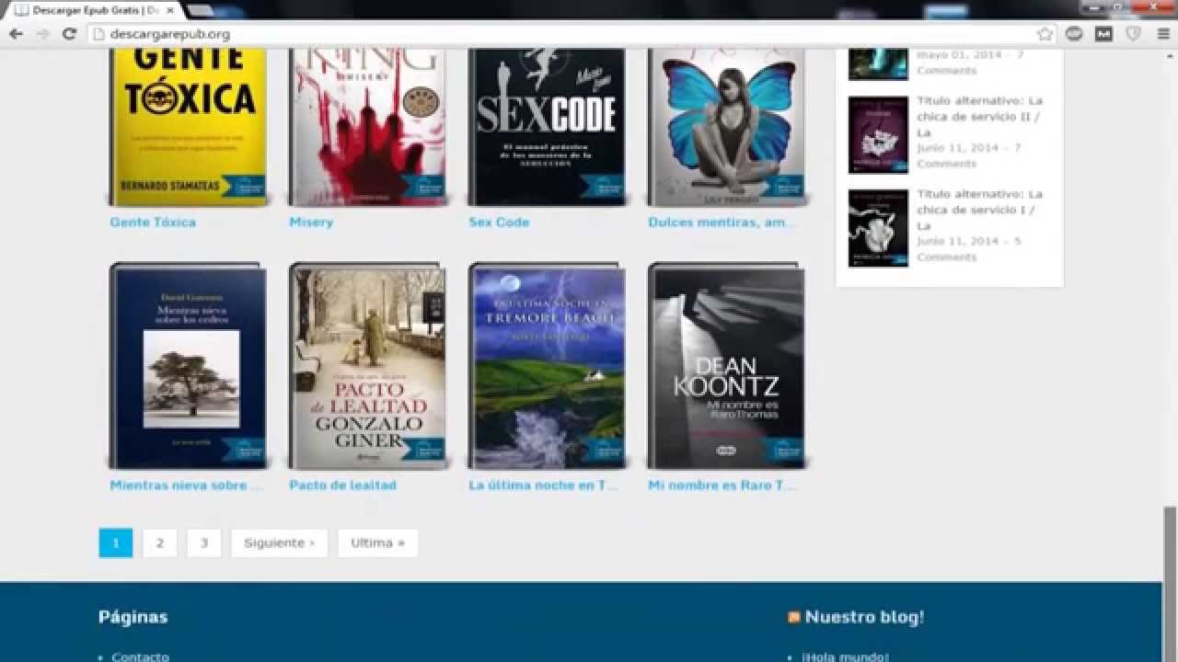Click 'Junio 11, 2014 - 7 Comments' text

(969, 155)
